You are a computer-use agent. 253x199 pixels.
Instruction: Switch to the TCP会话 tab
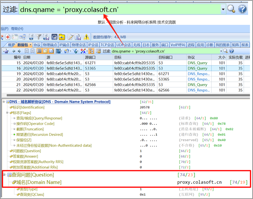click(107, 45)
